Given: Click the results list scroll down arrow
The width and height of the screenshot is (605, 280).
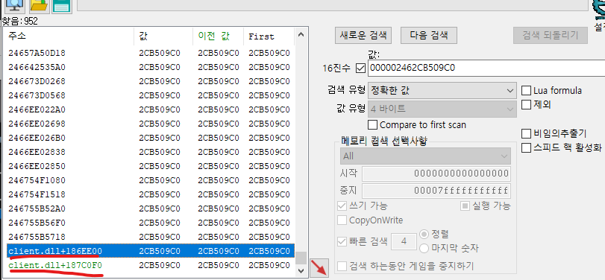Looking at the screenshot, I should point(301,271).
